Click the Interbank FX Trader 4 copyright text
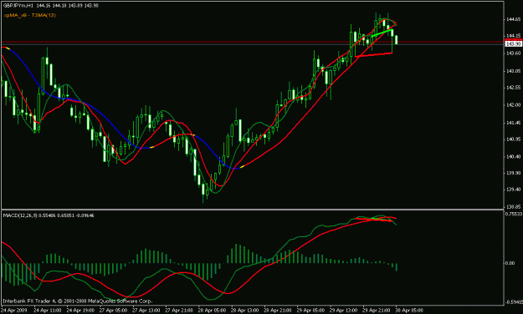Viewport: 523px width, 314px height. tap(77, 301)
